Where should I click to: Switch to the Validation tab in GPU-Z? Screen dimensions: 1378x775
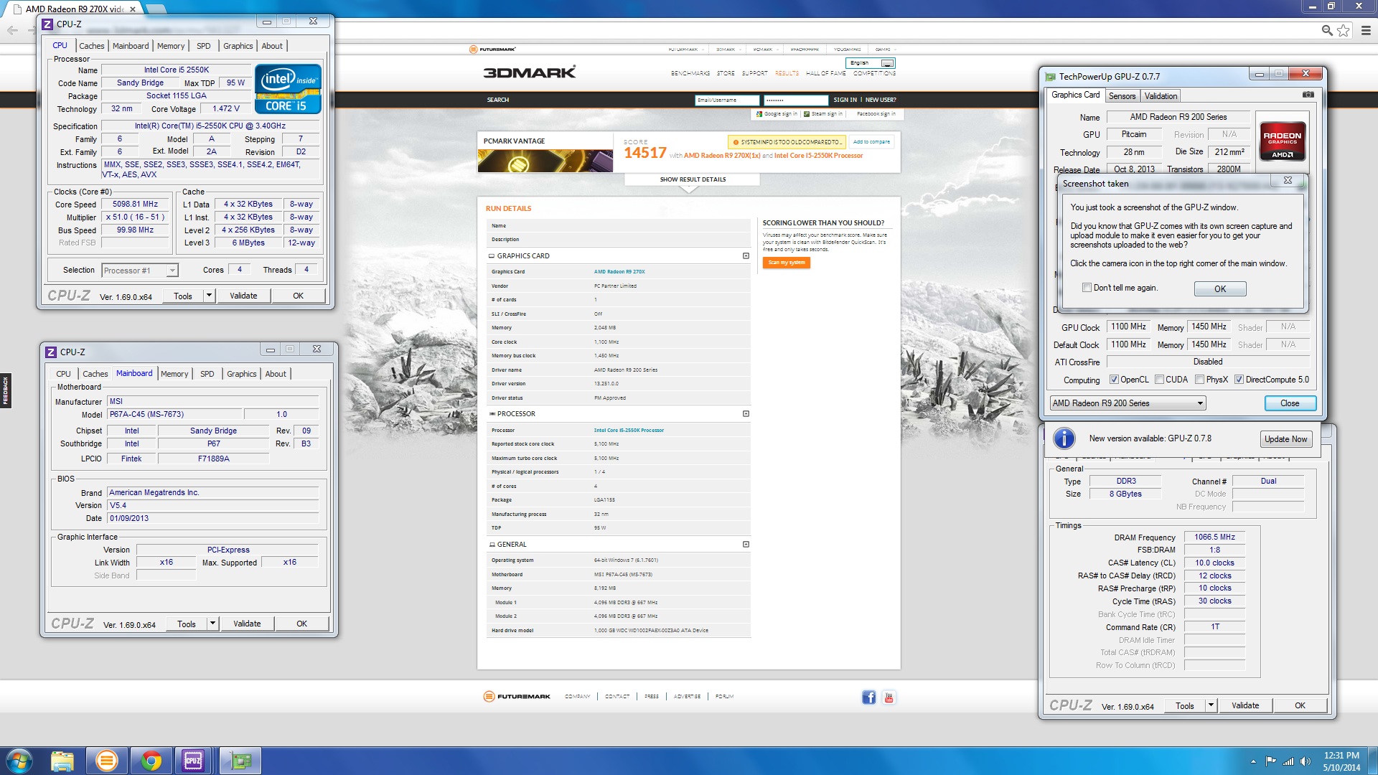pos(1161,96)
